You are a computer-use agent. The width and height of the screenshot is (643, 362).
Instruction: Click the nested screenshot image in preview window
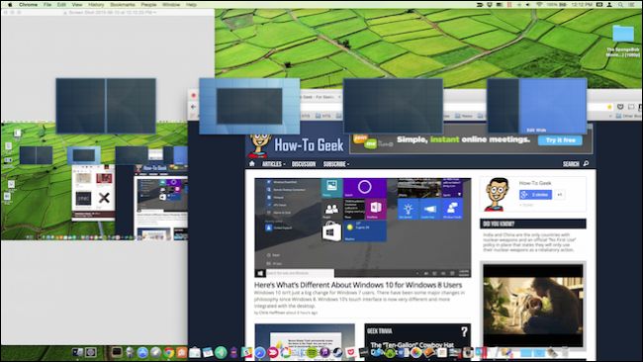[x=94, y=181]
